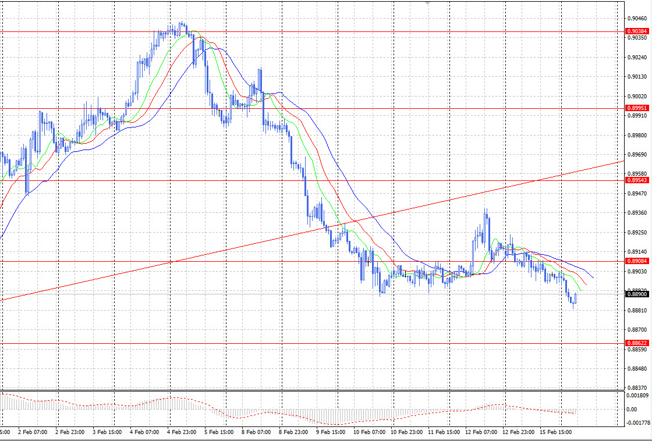Screen dimensions: 652x441
Task: Click the 0.90020 price scale value
Action: 637,96
